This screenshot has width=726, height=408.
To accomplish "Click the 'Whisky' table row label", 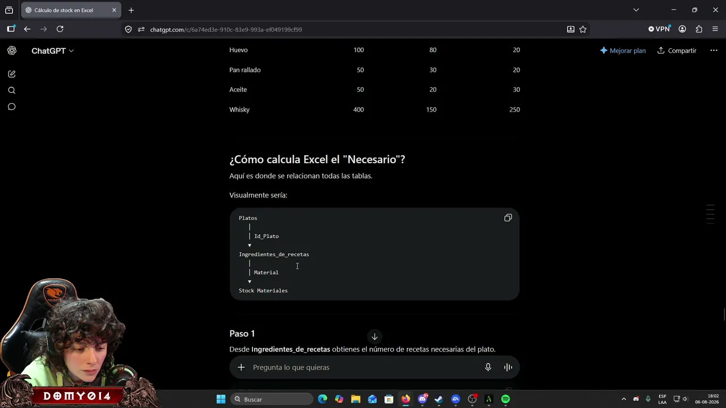I will [239, 109].
